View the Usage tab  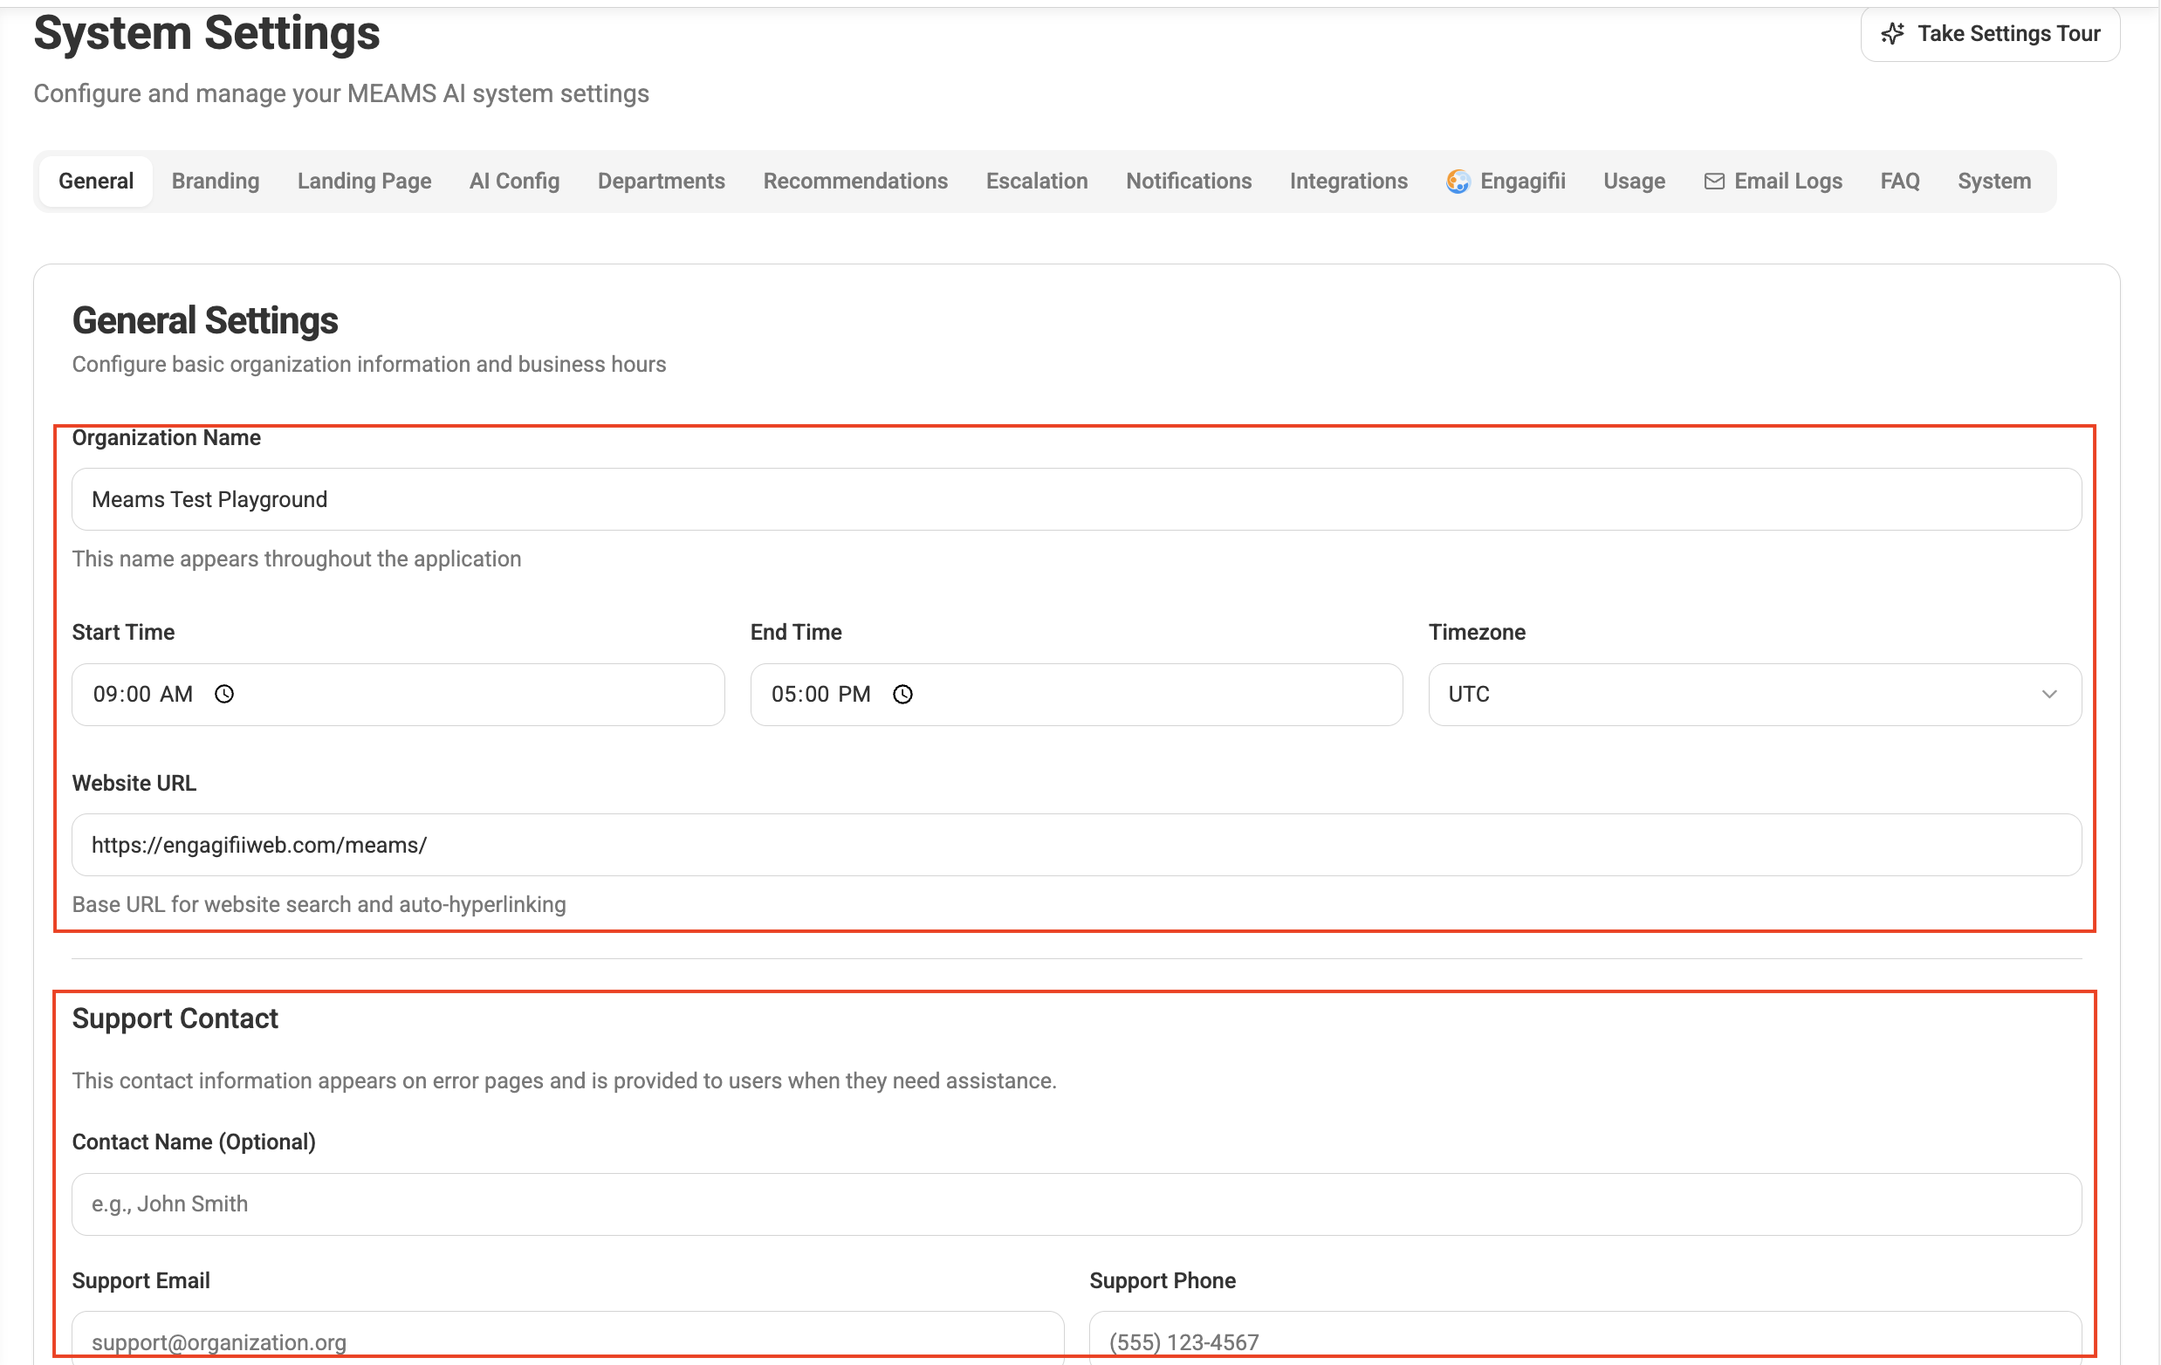point(1633,182)
